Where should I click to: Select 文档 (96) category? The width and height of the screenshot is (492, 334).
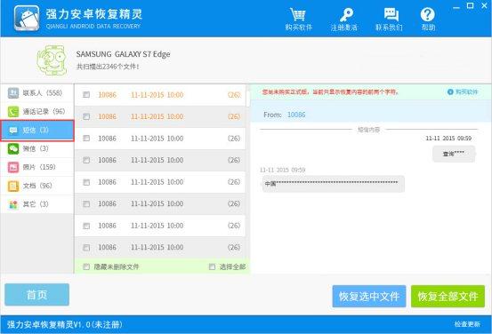(x=37, y=186)
